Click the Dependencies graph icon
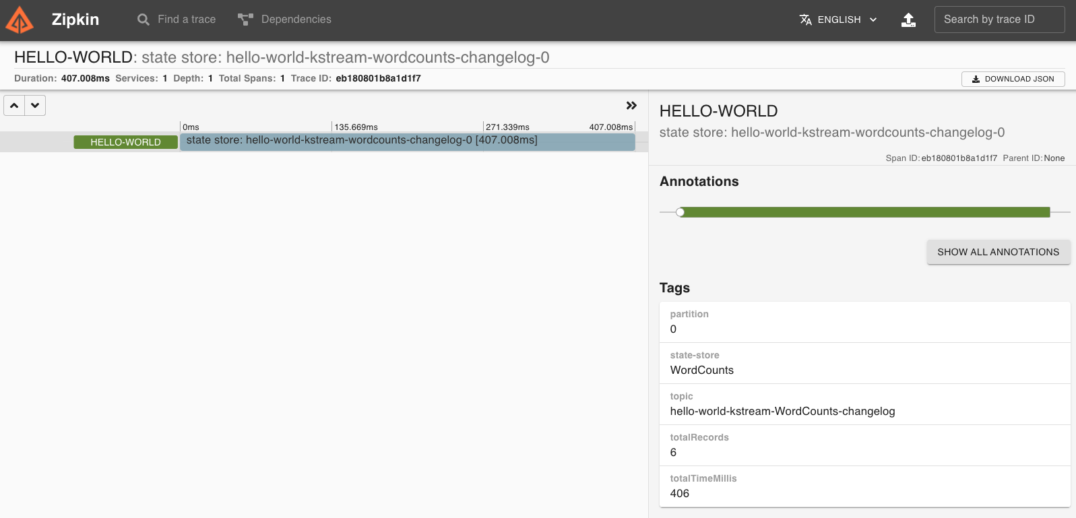The height and width of the screenshot is (518, 1076). (x=245, y=20)
